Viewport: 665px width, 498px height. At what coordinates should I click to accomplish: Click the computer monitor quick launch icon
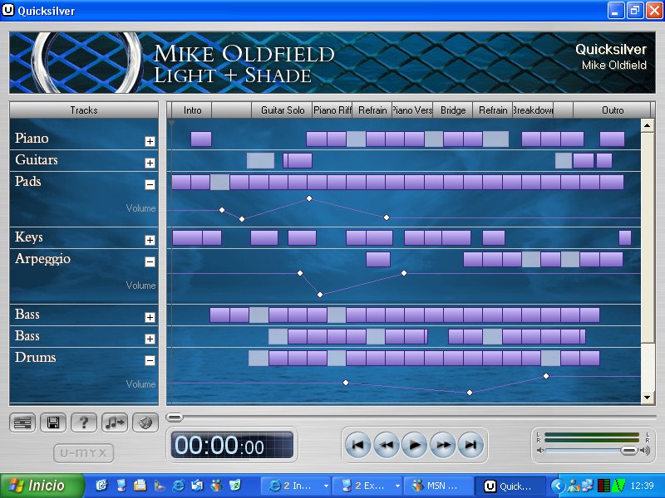121,486
